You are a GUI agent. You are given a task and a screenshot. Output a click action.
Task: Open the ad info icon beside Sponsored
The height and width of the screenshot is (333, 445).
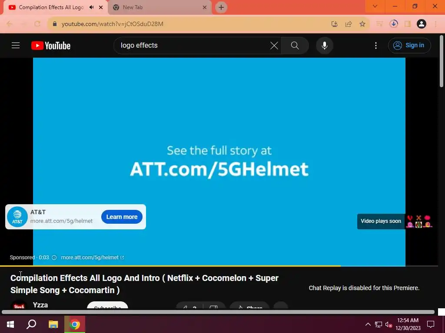click(54, 258)
